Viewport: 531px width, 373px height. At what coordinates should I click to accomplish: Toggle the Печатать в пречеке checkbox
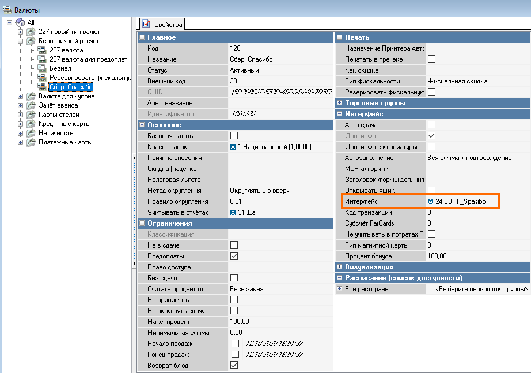431,59
